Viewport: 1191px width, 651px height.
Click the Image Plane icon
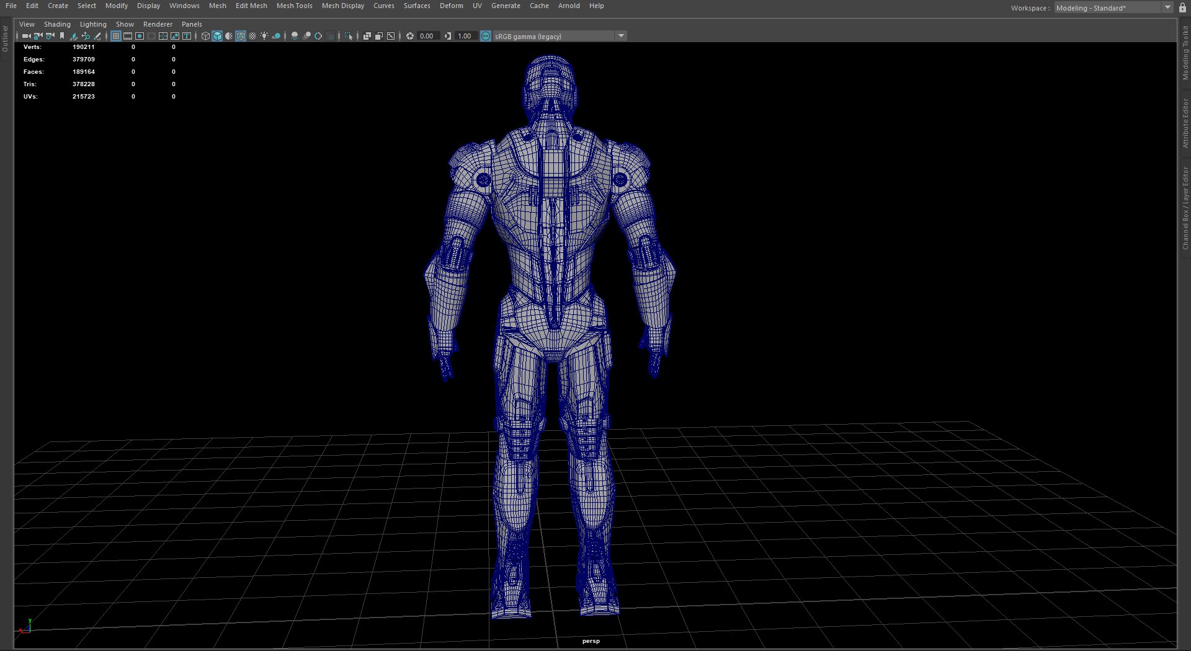[x=74, y=36]
